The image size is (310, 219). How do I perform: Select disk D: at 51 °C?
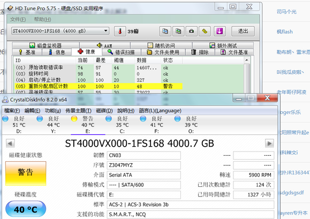[19, 125]
